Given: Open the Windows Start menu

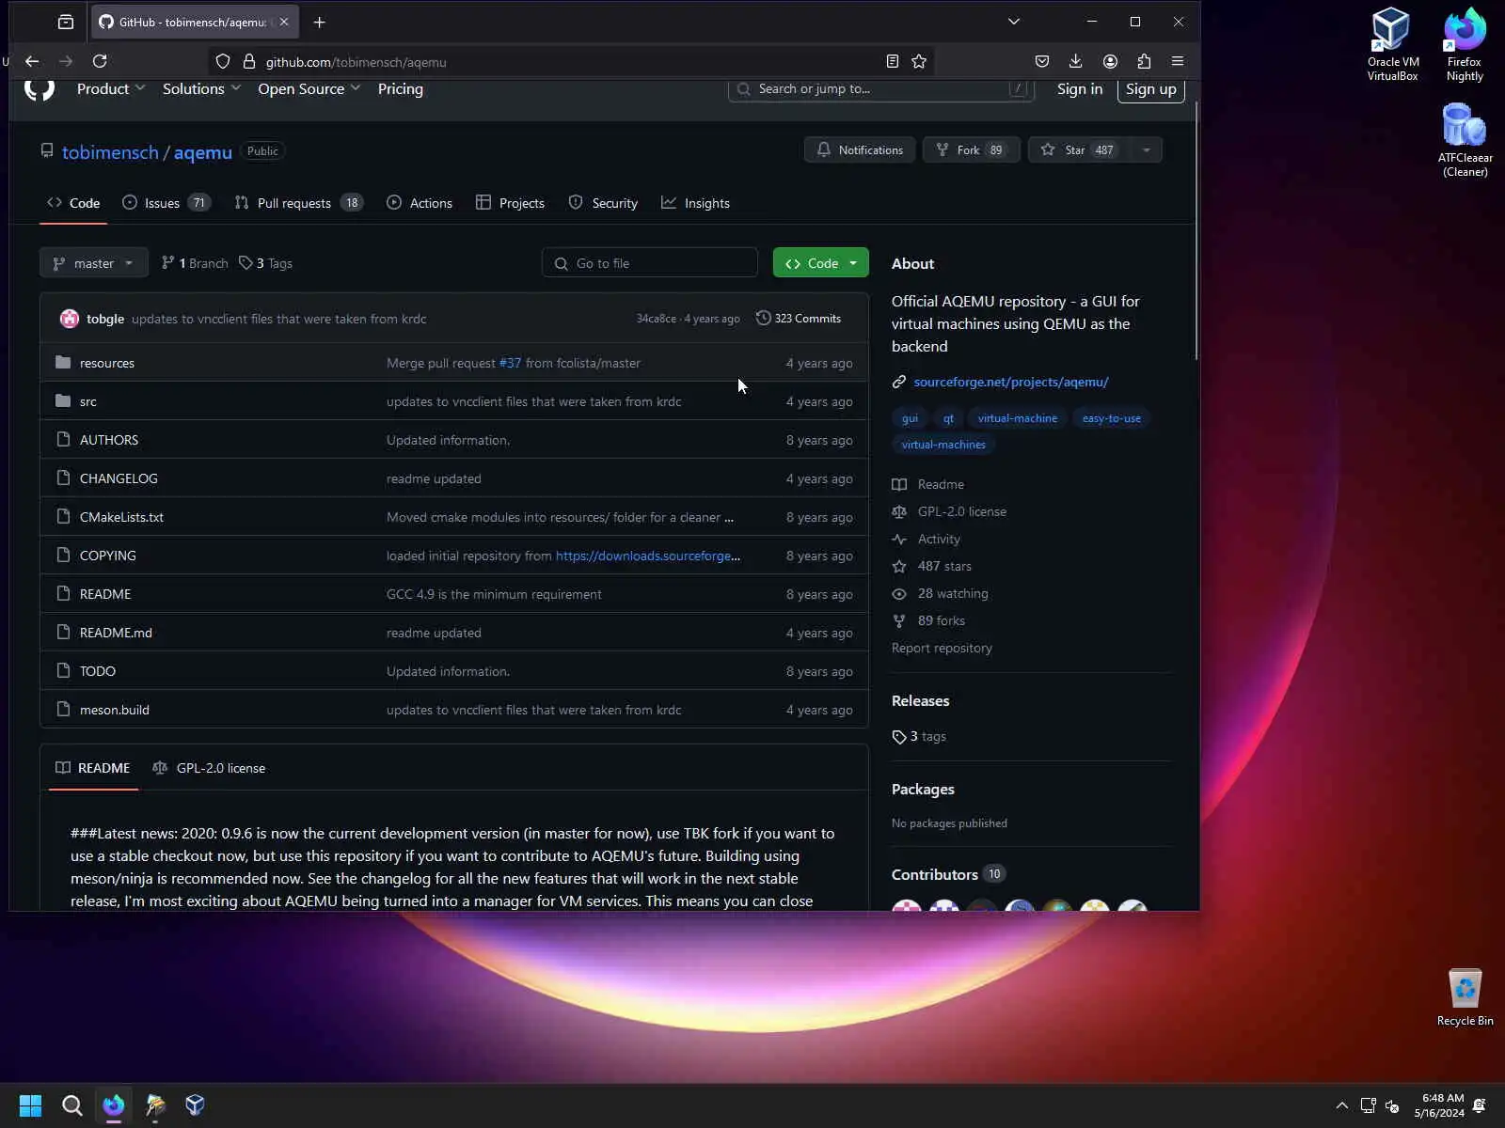Looking at the screenshot, I should coord(30,1104).
